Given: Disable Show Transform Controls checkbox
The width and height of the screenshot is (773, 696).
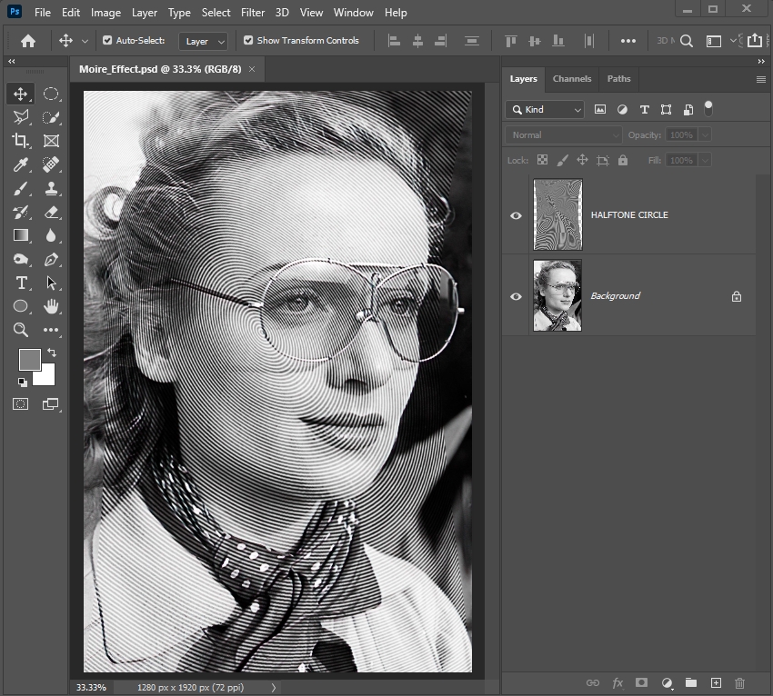Looking at the screenshot, I should pyautogui.click(x=248, y=41).
